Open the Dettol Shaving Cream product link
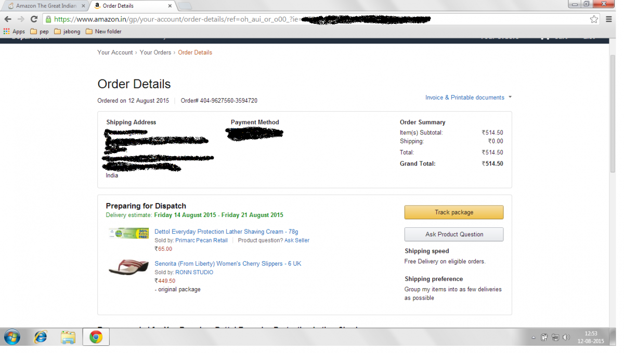624x353 pixels. (x=226, y=232)
